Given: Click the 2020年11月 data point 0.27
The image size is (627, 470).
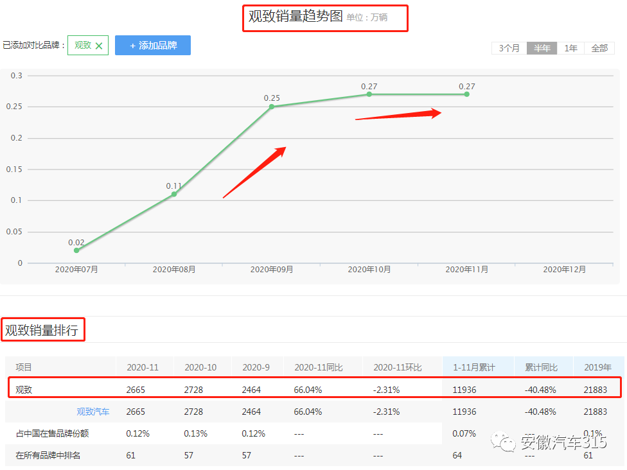Looking at the screenshot, I should tap(466, 94).
